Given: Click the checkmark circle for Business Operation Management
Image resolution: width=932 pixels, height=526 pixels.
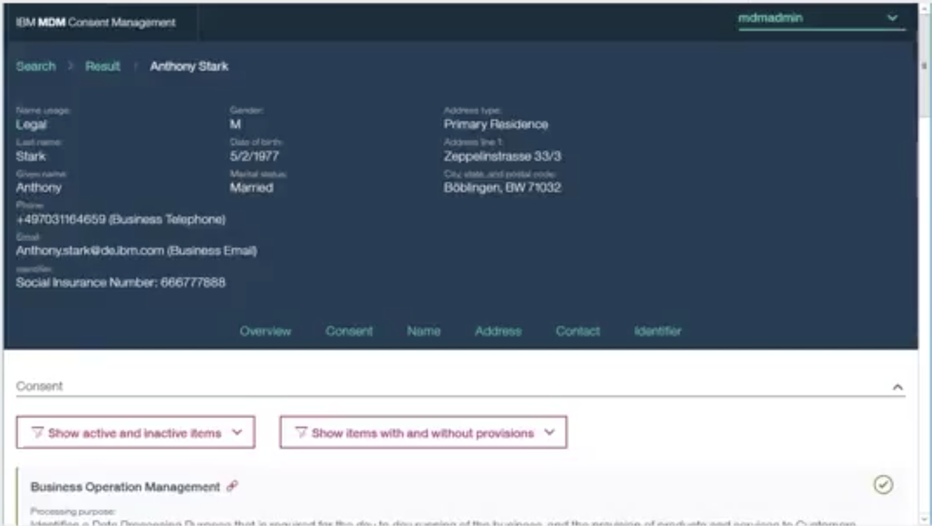Looking at the screenshot, I should pyautogui.click(x=884, y=485).
